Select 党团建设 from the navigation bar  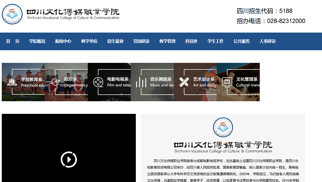click(x=141, y=41)
